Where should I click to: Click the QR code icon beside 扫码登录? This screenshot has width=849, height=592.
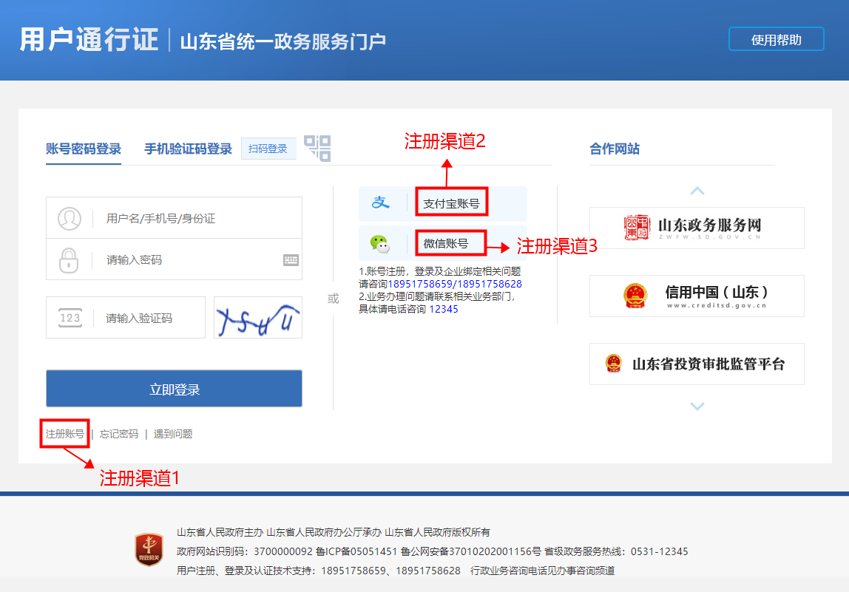point(317,148)
